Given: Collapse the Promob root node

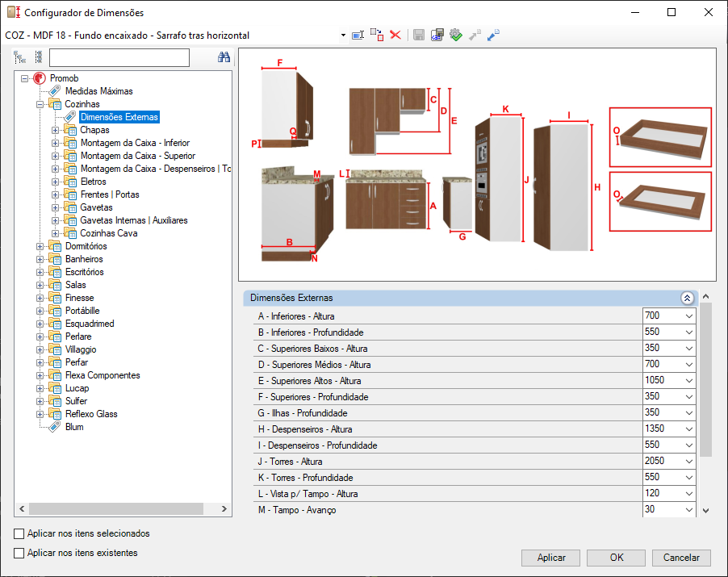Looking at the screenshot, I should click(24, 78).
